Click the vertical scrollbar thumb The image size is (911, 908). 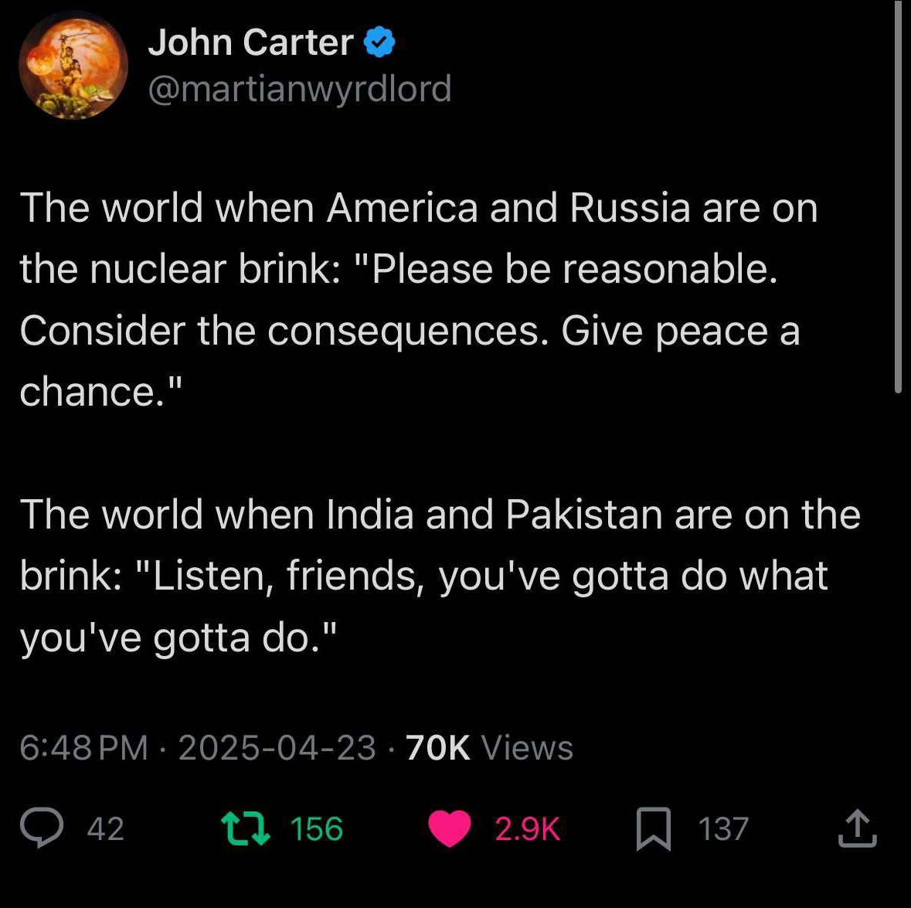click(x=898, y=198)
